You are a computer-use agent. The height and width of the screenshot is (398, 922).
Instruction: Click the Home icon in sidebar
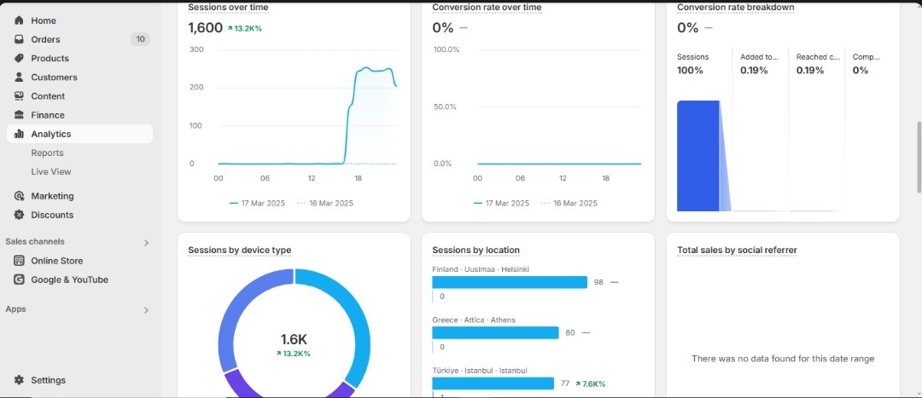[19, 20]
